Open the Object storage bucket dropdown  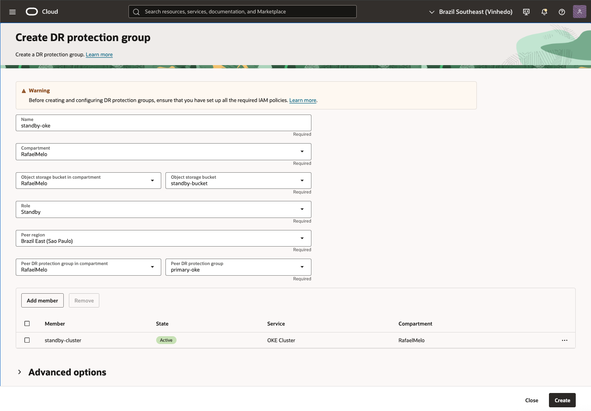tap(238, 181)
